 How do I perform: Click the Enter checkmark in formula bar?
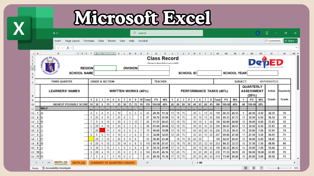click(x=63, y=48)
